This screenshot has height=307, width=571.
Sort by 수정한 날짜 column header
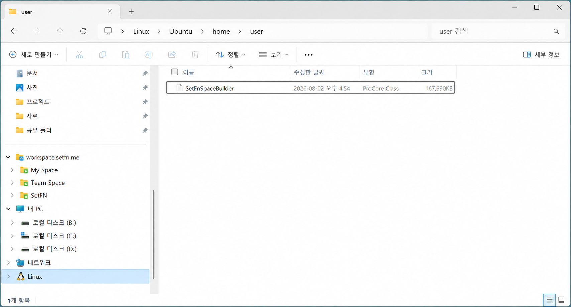[309, 72]
